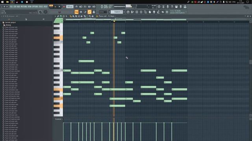This screenshot has height=141, width=252.
Task: Click the master pitch knob
Action: (46, 12)
